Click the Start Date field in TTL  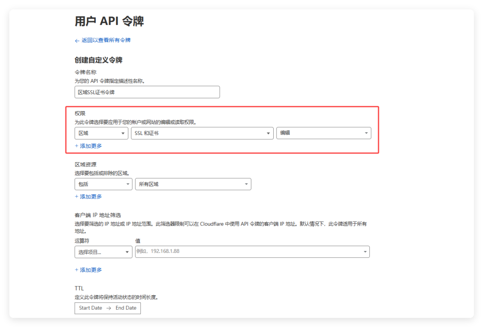(x=90, y=308)
